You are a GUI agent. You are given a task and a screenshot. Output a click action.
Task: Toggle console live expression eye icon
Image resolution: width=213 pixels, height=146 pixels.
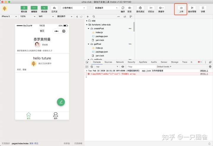click(x=123, y=66)
